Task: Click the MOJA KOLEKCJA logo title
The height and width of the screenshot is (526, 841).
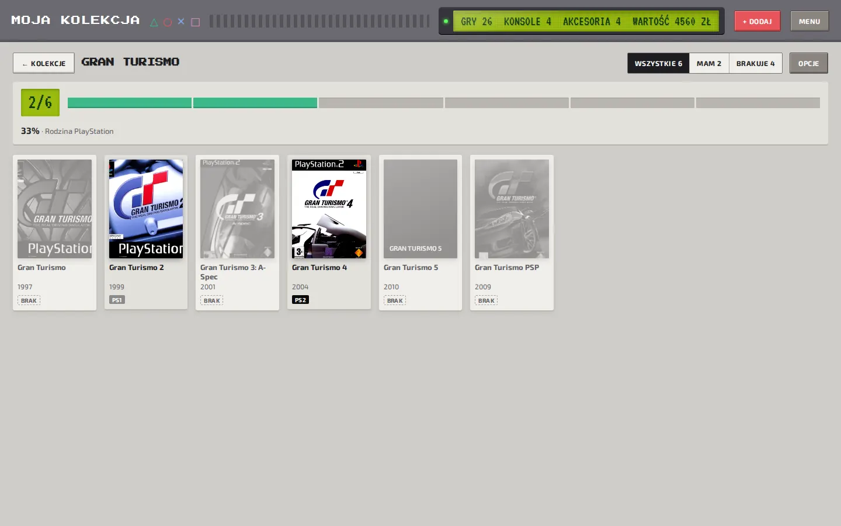Action: (76, 20)
